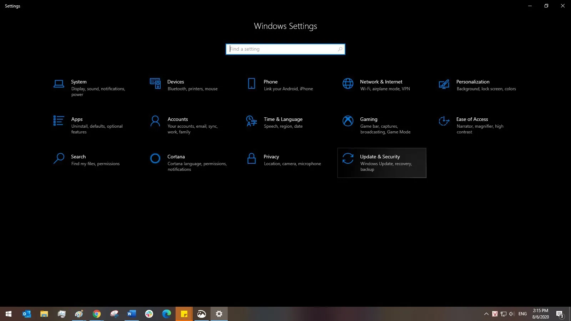The image size is (571, 321).
Task: Open File Explorer from the taskbar
Action: (44, 314)
